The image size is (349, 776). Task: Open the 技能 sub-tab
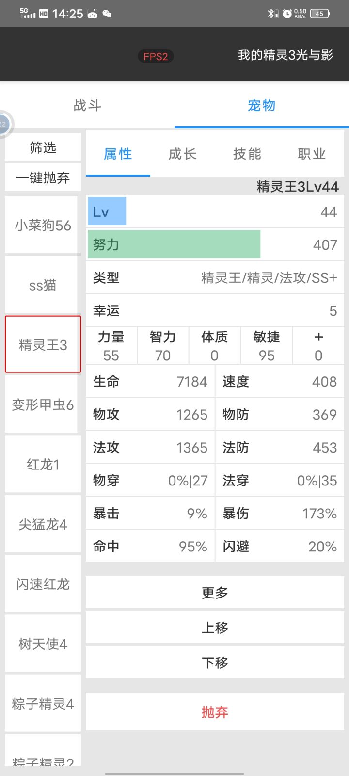tap(247, 154)
